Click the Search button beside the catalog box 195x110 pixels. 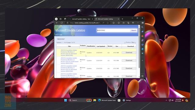coord(134,30)
